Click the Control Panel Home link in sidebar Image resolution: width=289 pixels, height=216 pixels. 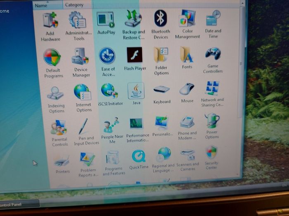point(5,11)
